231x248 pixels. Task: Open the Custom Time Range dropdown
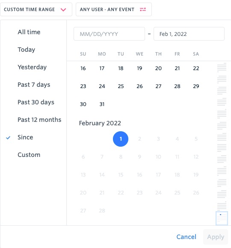pyautogui.click(x=36, y=9)
